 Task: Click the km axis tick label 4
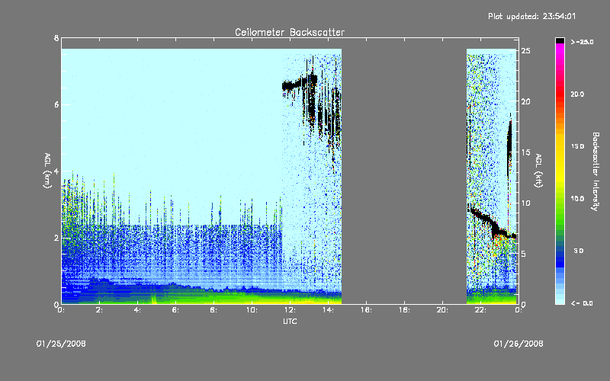click(x=56, y=171)
